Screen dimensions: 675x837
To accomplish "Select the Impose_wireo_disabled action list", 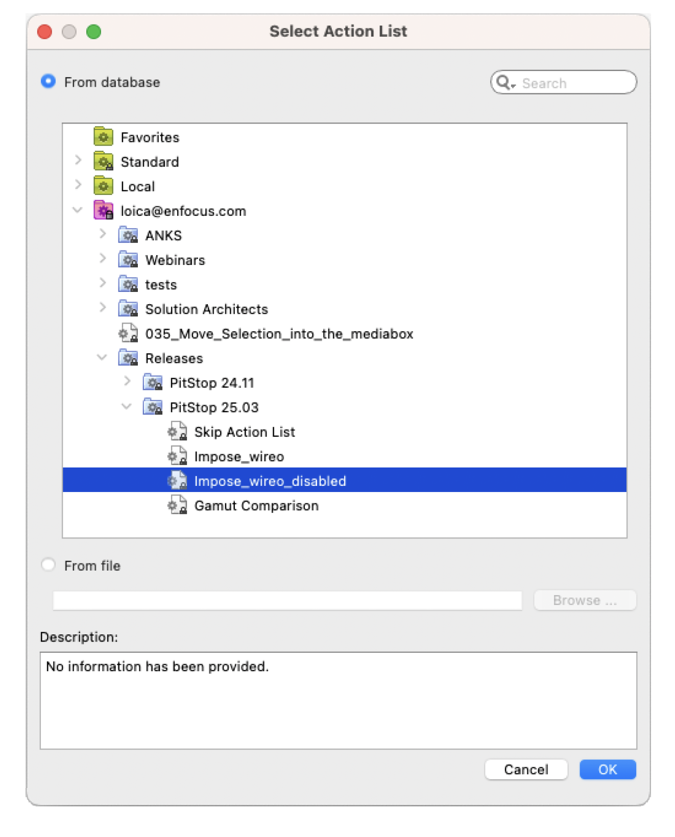I will 345,480.
